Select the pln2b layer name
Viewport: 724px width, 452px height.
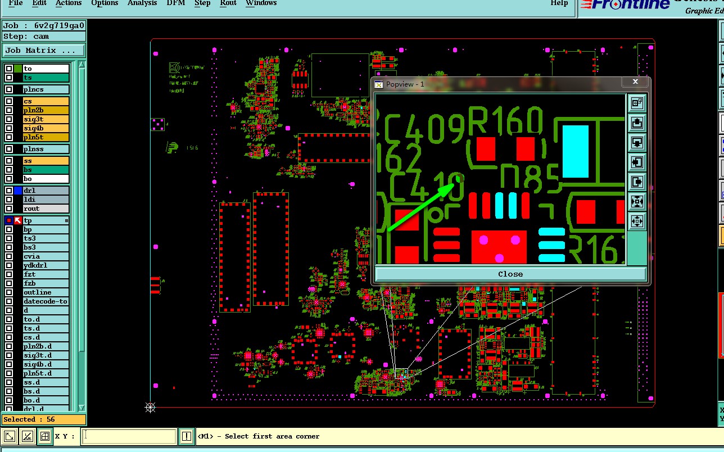(46, 110)
